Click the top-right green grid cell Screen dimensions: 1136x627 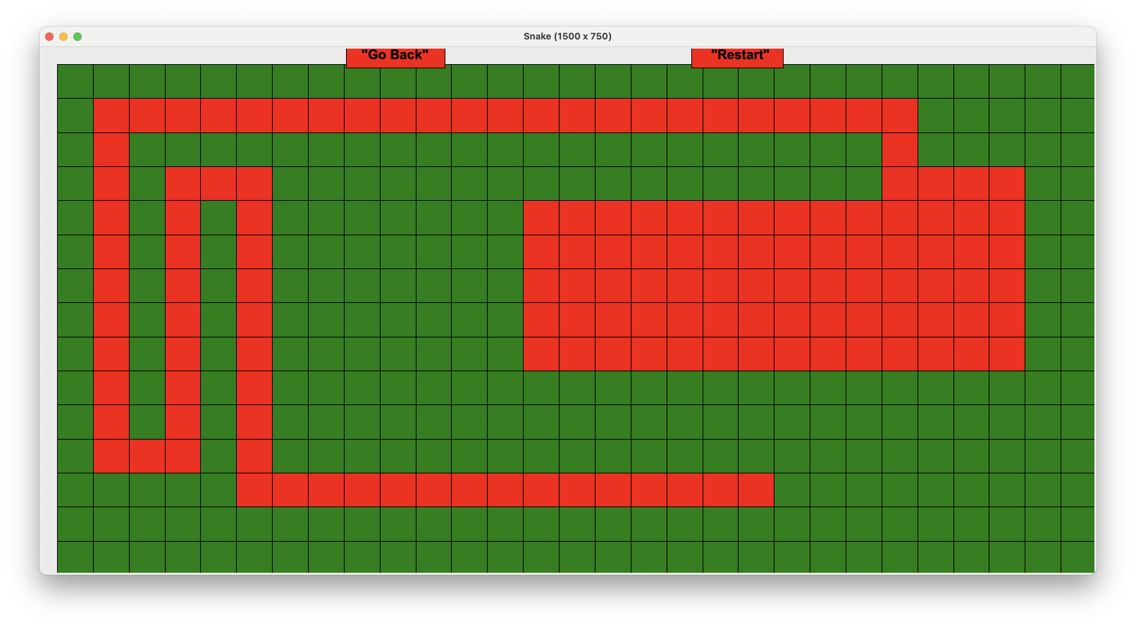click(1078, 82)
